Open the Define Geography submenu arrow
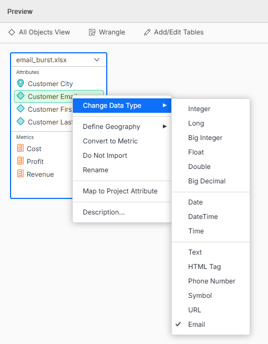Screen dimensions: 268x344 (x=165, y=126)
